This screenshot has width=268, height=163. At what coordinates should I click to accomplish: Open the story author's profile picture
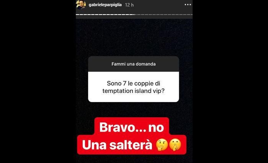point(81,5)
